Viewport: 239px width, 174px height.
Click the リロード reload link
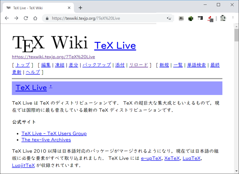(138, 65)
